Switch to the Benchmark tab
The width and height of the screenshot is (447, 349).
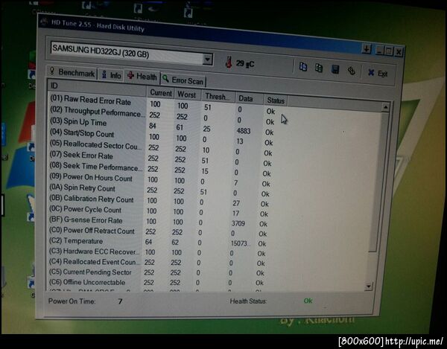pos(72,72)
